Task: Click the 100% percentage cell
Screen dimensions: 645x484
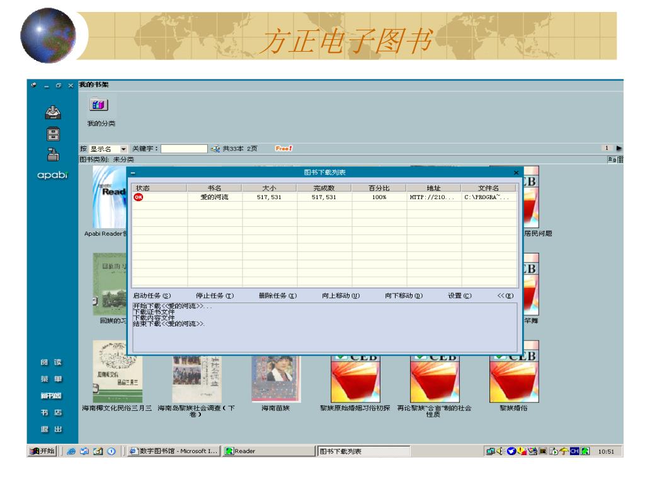Action: click(x=379, y=197)
